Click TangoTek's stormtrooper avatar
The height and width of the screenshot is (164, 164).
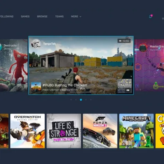(x=36, y=43)
